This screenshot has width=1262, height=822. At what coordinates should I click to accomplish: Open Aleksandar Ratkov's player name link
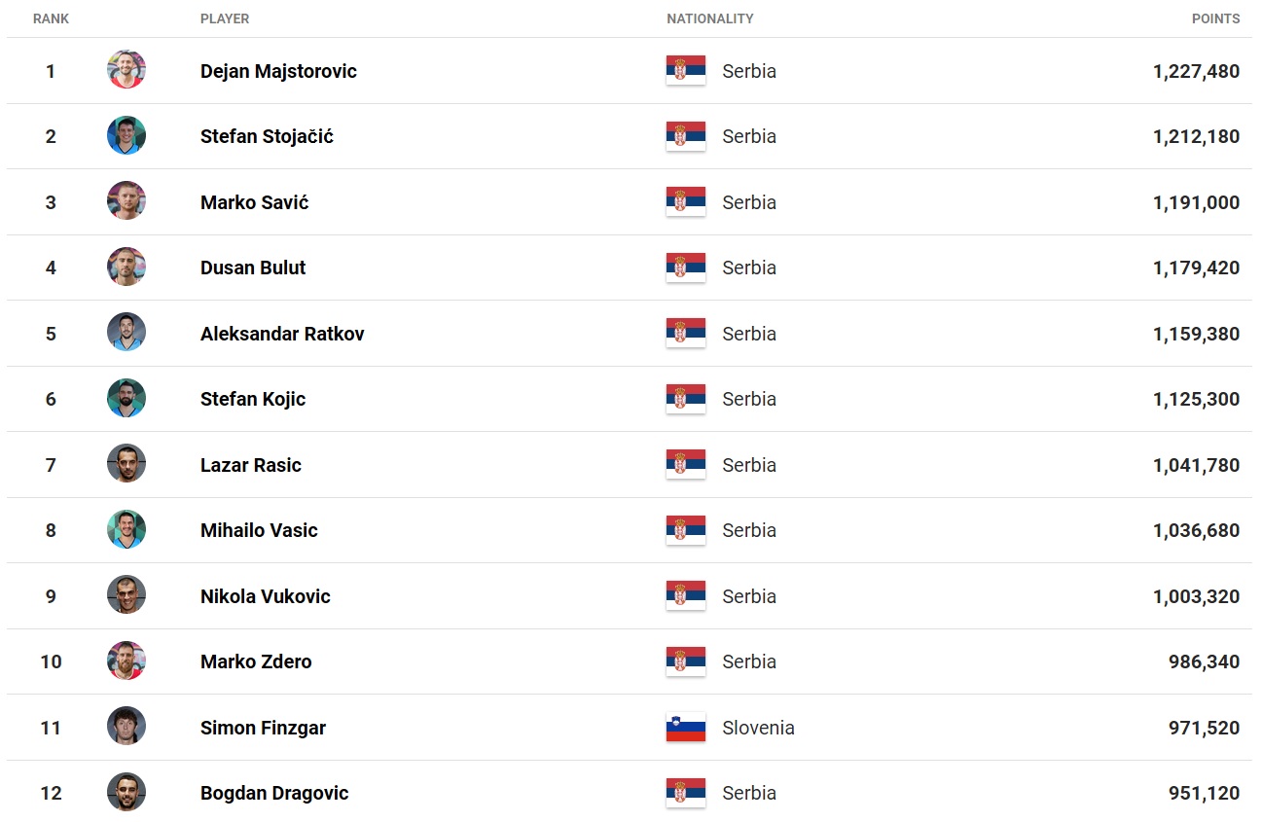coord(282,334)
